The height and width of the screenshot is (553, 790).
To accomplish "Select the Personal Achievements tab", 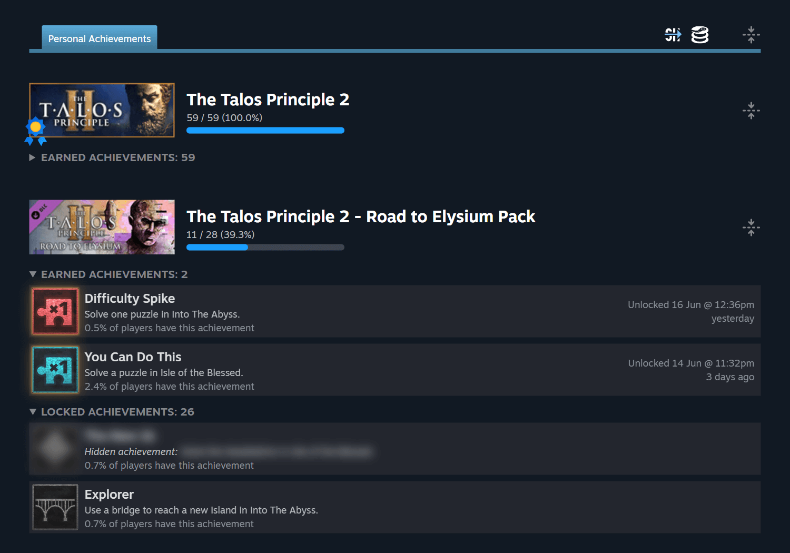I will tap(100, 38).
